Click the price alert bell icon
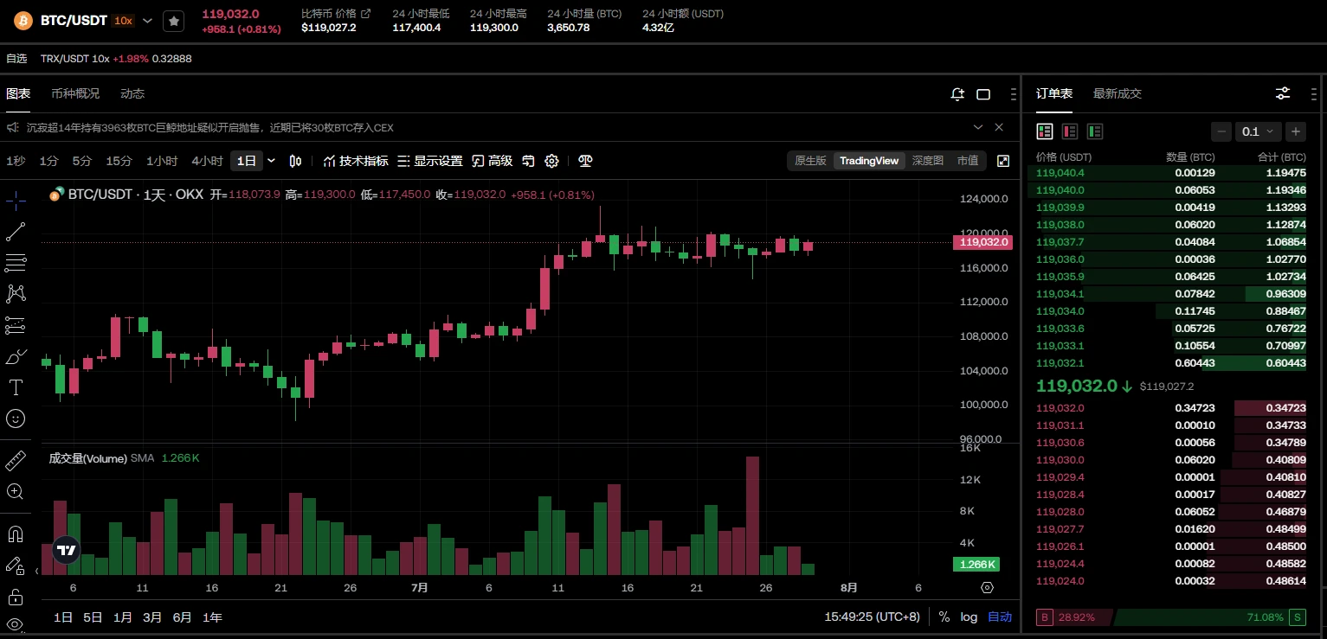The image size is (1327, 639). pyautogui.click(x=957, y=94)
